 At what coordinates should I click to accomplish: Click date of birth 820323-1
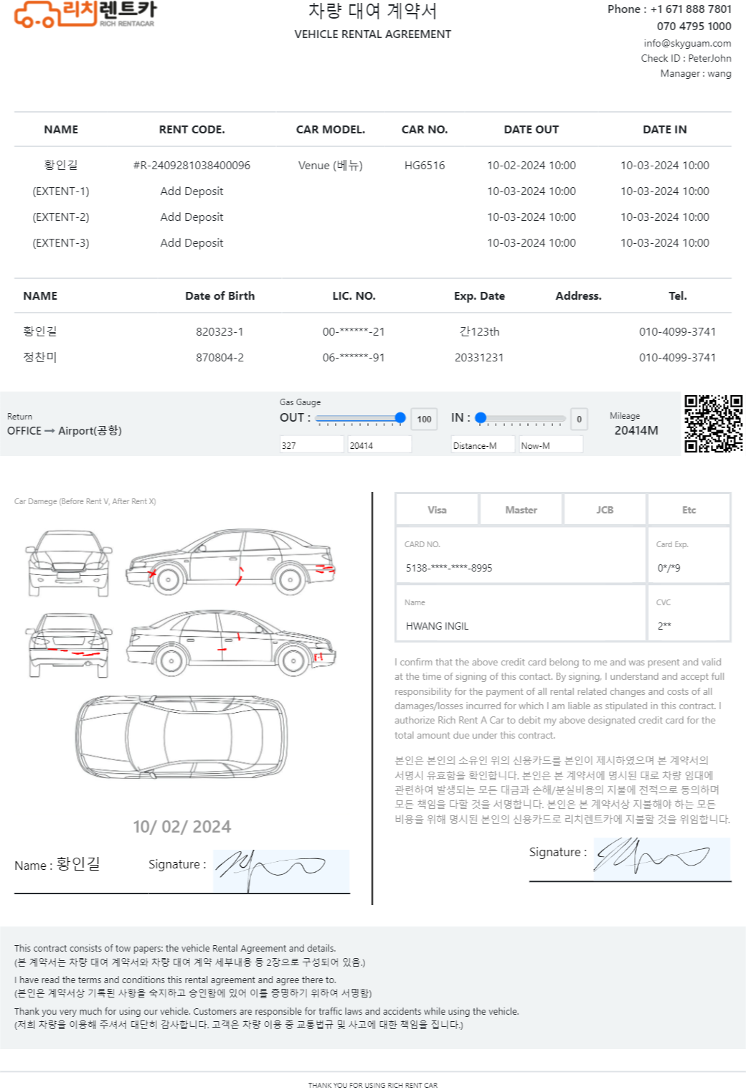click(x=219, y=332)
